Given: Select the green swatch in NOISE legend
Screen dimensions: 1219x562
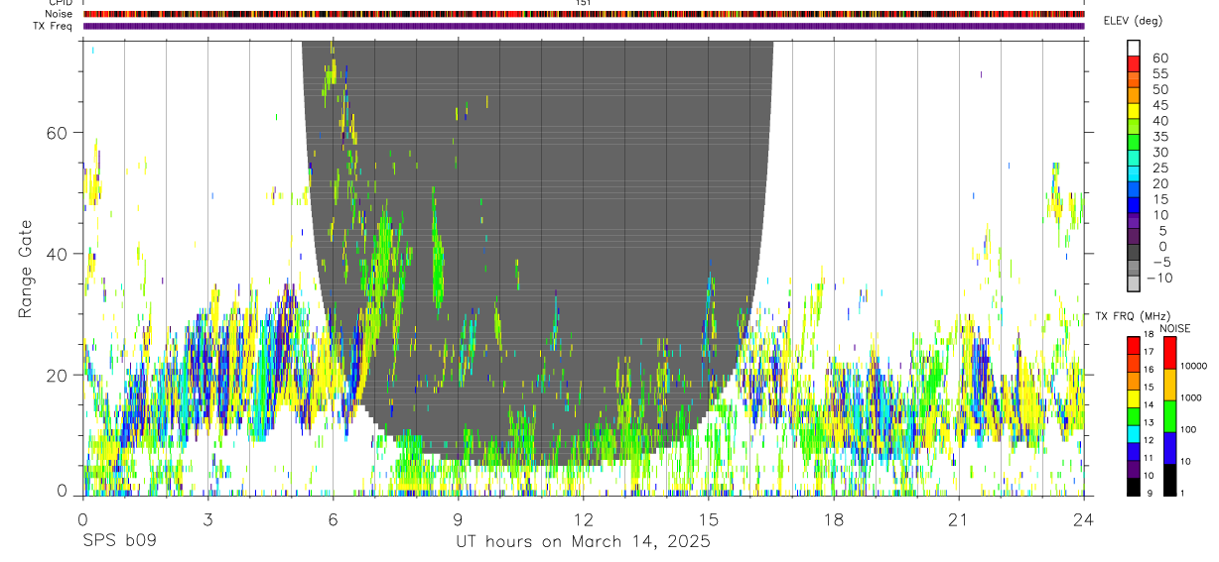Looking at the screenshot, I should [x=1168, y=416].
